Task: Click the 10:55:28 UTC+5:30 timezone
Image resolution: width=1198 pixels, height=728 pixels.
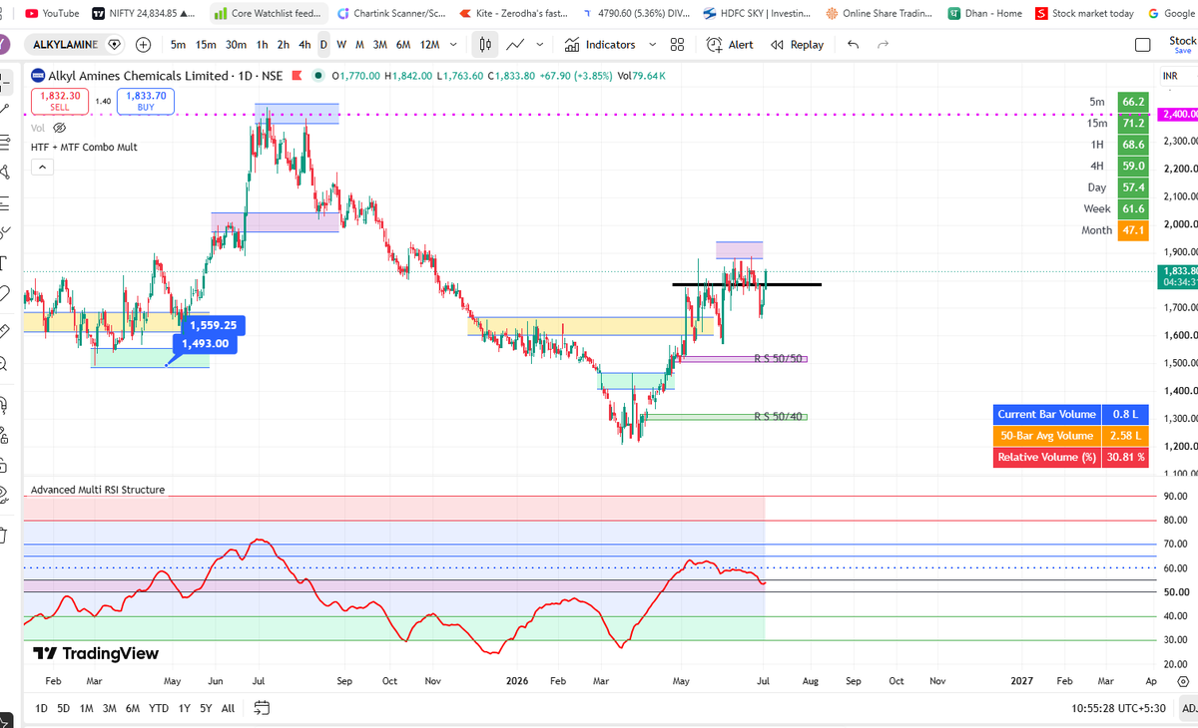Action: [x=1116, y=708]
